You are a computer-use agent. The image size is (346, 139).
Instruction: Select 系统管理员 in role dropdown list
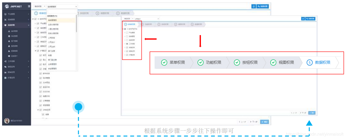click(61, 20)
